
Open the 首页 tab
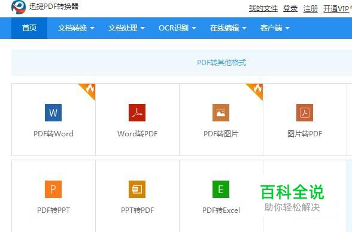[x=29, y=28]
